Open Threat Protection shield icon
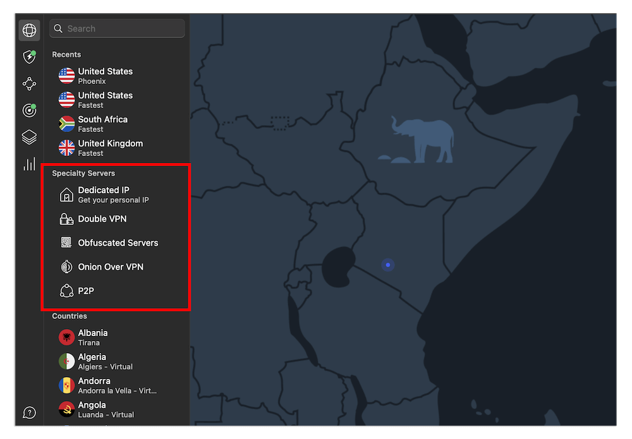Viewport: 632px width, 439px height. pyautogui.click(x=29, y=57)
